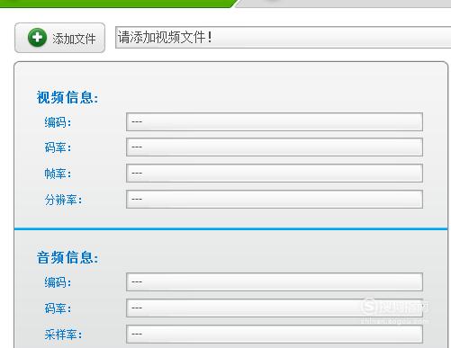Click the 码率 label under 音频信息
451x348 pixels.
[x=58, y=308]
